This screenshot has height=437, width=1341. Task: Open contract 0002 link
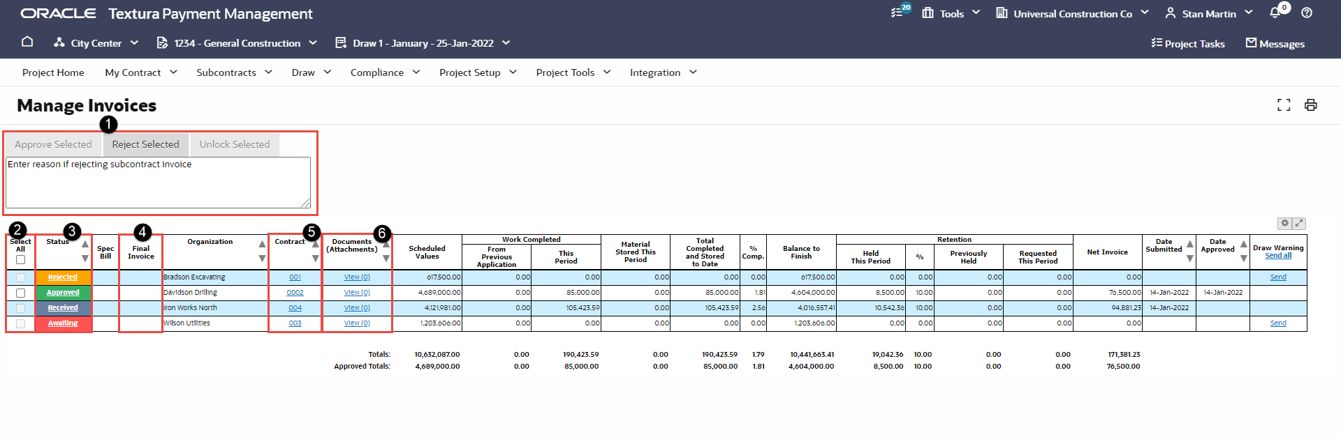coord(295,293)
